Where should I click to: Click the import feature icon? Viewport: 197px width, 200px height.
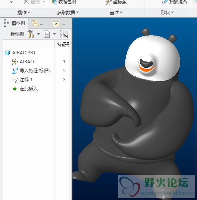(x=15, y=71)
